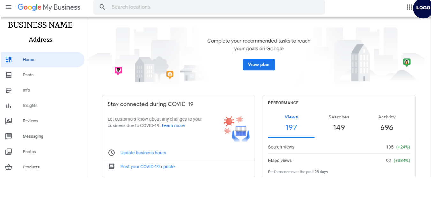
Task: Open the Views tab showing 197
Action: tap(291, 123)
